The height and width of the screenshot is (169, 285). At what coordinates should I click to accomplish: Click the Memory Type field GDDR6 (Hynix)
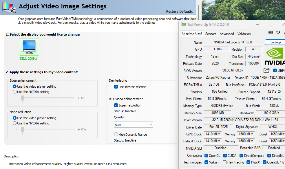click(222, 106)
